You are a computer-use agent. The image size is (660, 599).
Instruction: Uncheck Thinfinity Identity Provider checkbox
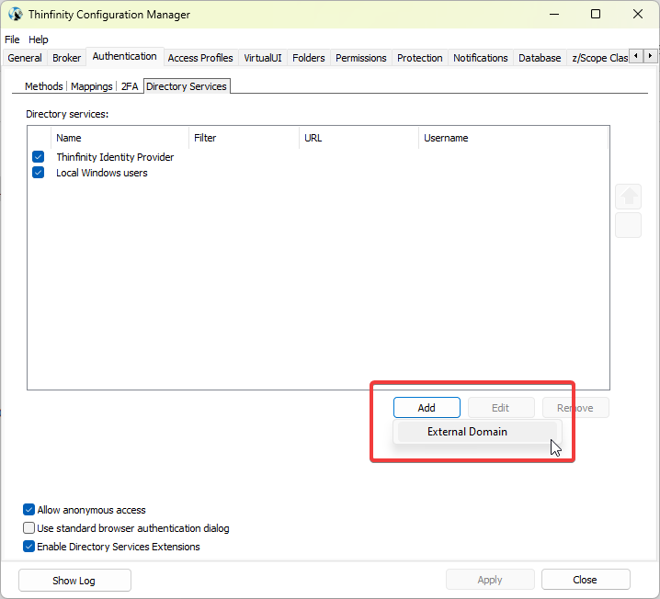click(x=39, y=157)
